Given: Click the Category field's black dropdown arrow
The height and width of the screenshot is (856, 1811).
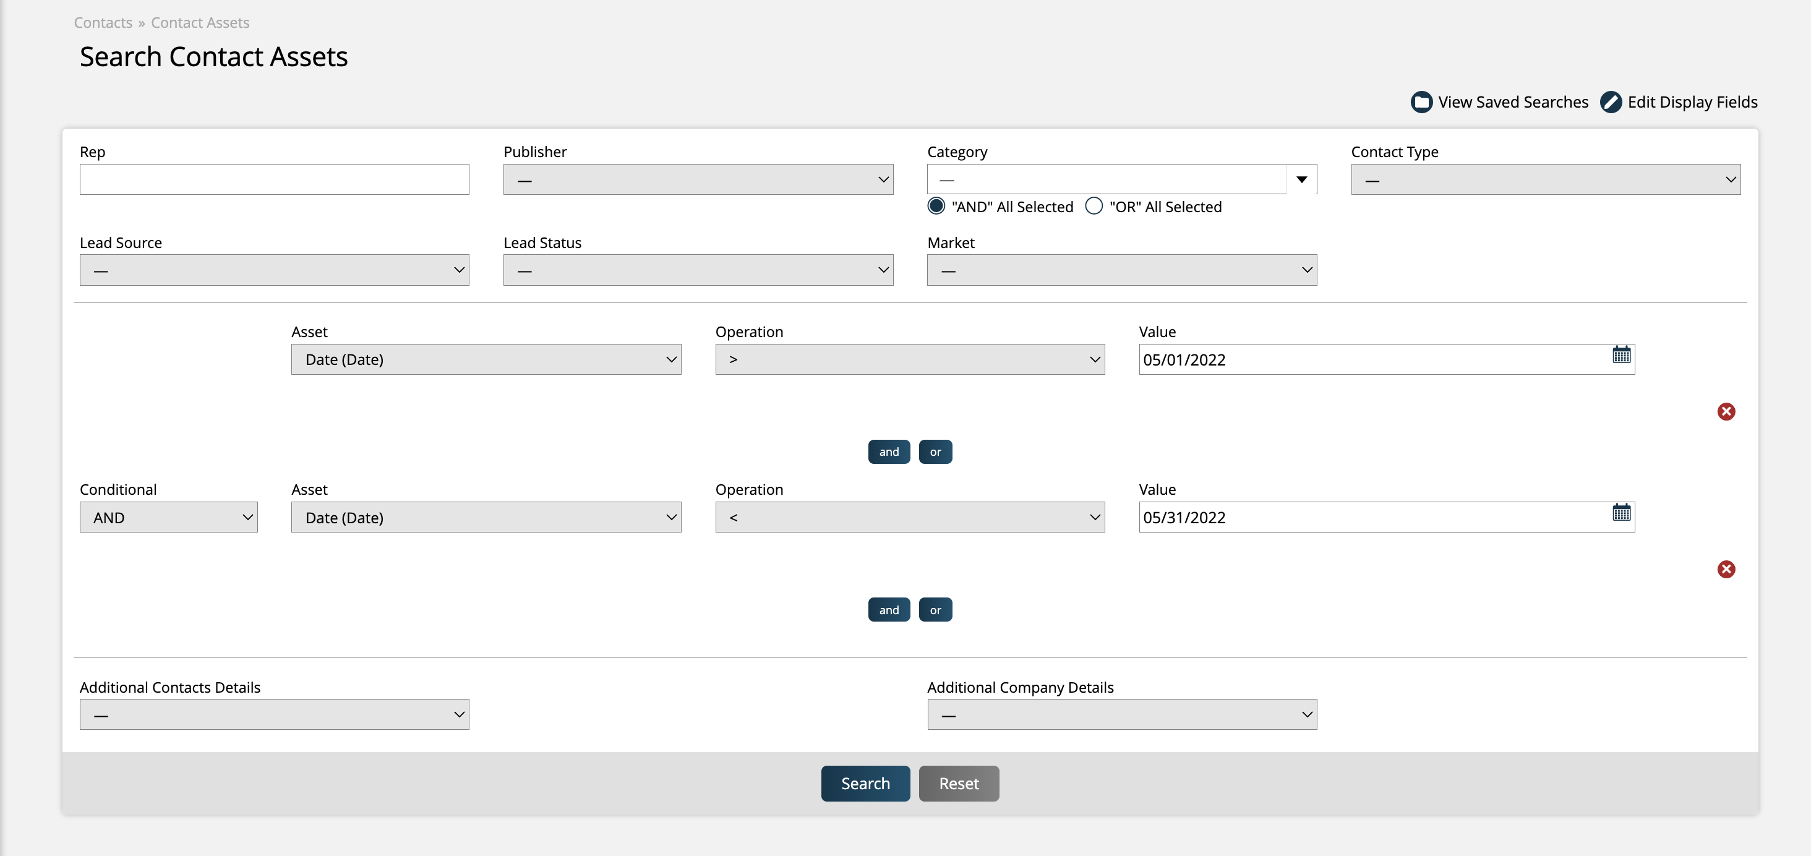Looking at the screenshot, I should tap(1301, 180).
